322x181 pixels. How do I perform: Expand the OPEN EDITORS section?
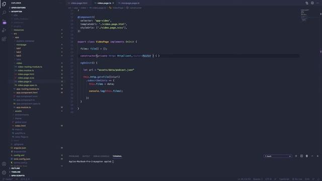[19, 8]
